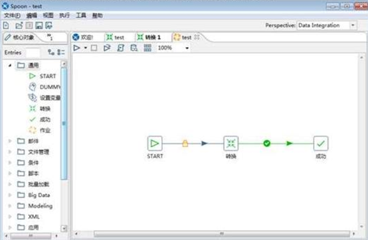Click the 转换 node on the canvas
This screenshot has height=240, width=368.
click(x=231, y=143)
